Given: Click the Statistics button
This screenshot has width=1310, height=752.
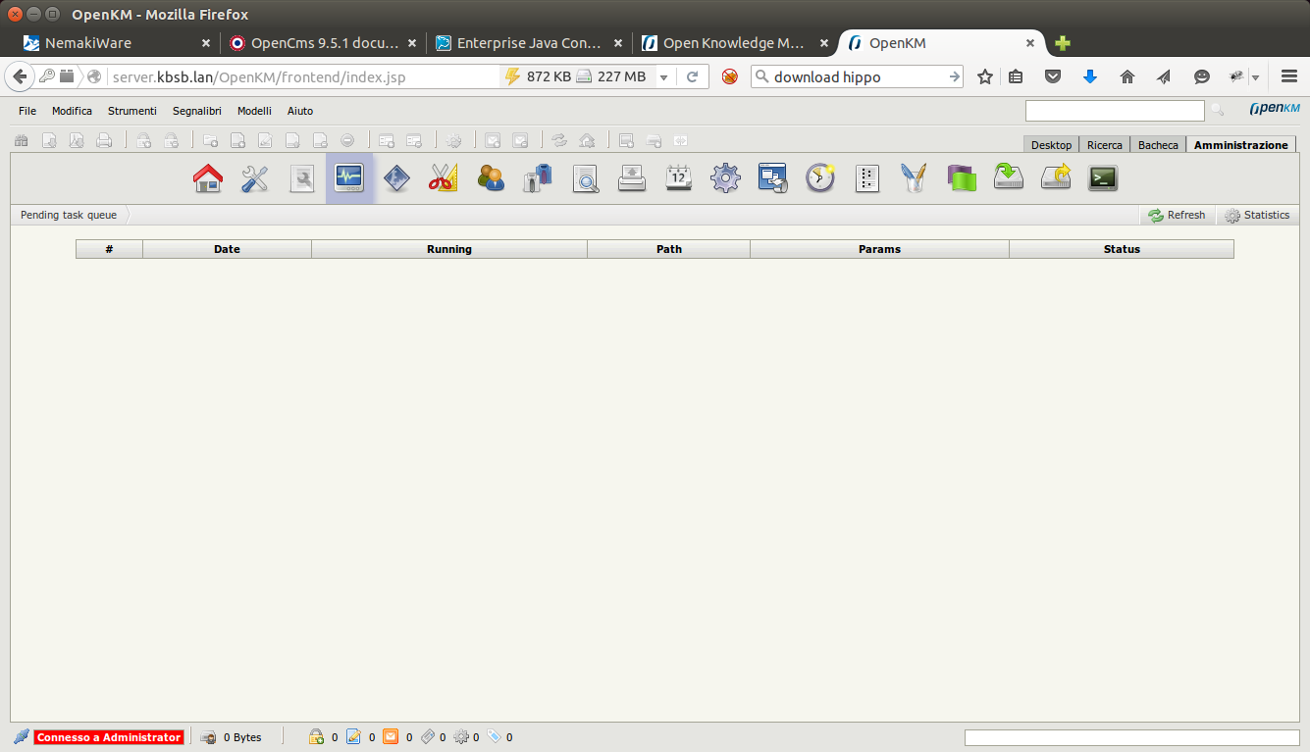Looking at the screenshot, I should tap(1257, 215).
